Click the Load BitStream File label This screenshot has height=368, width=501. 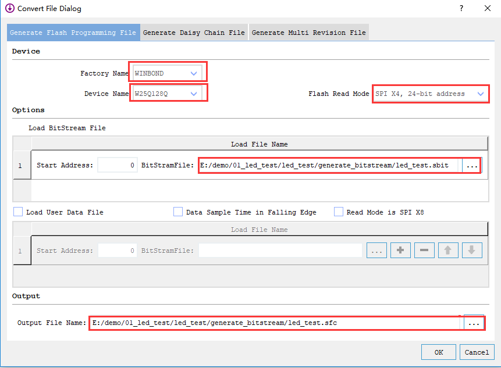tap(67, 128)
